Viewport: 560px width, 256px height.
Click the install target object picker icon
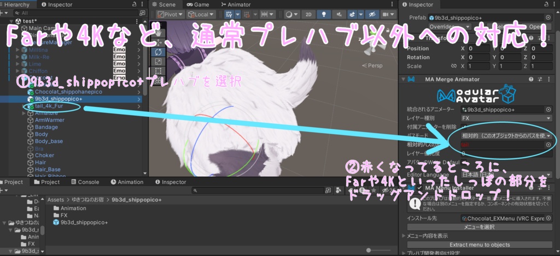click(548, 218)
